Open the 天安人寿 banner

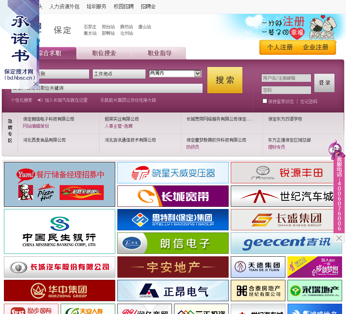coord(88,309)
